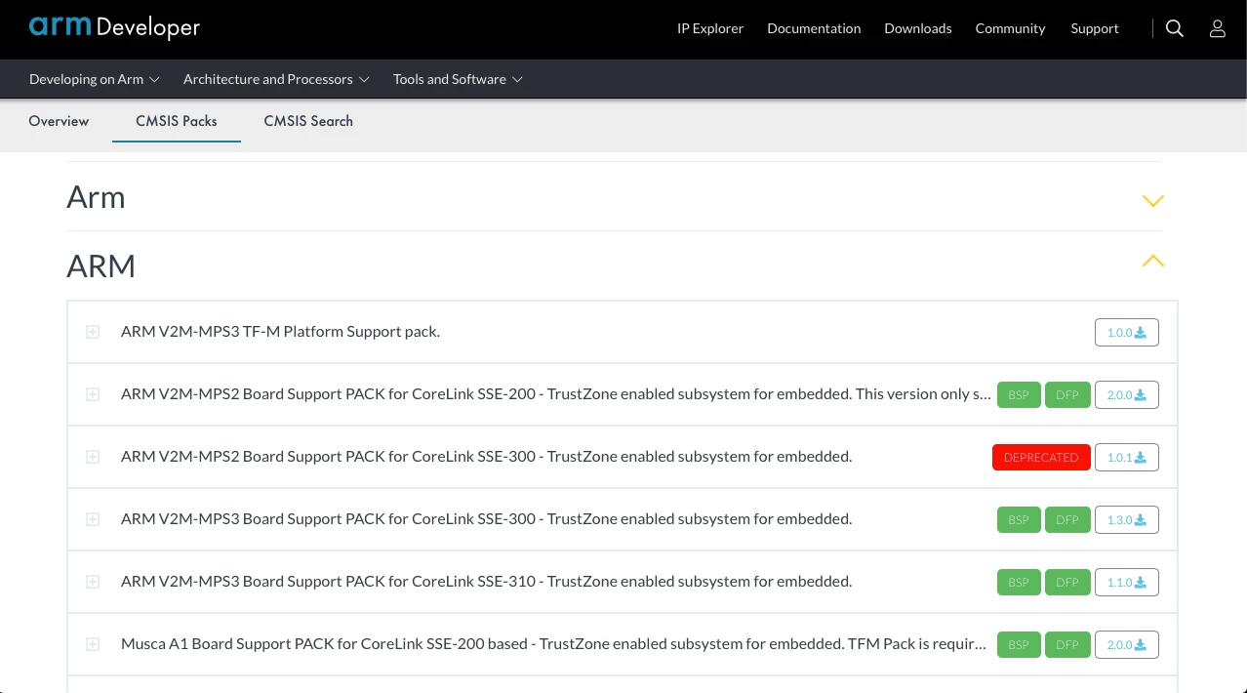The width and height of the screenshot is (1247, 693).
Task: Download version 2.0.0 of Musca A1 pack
Action: click(x=1127, y=644)
